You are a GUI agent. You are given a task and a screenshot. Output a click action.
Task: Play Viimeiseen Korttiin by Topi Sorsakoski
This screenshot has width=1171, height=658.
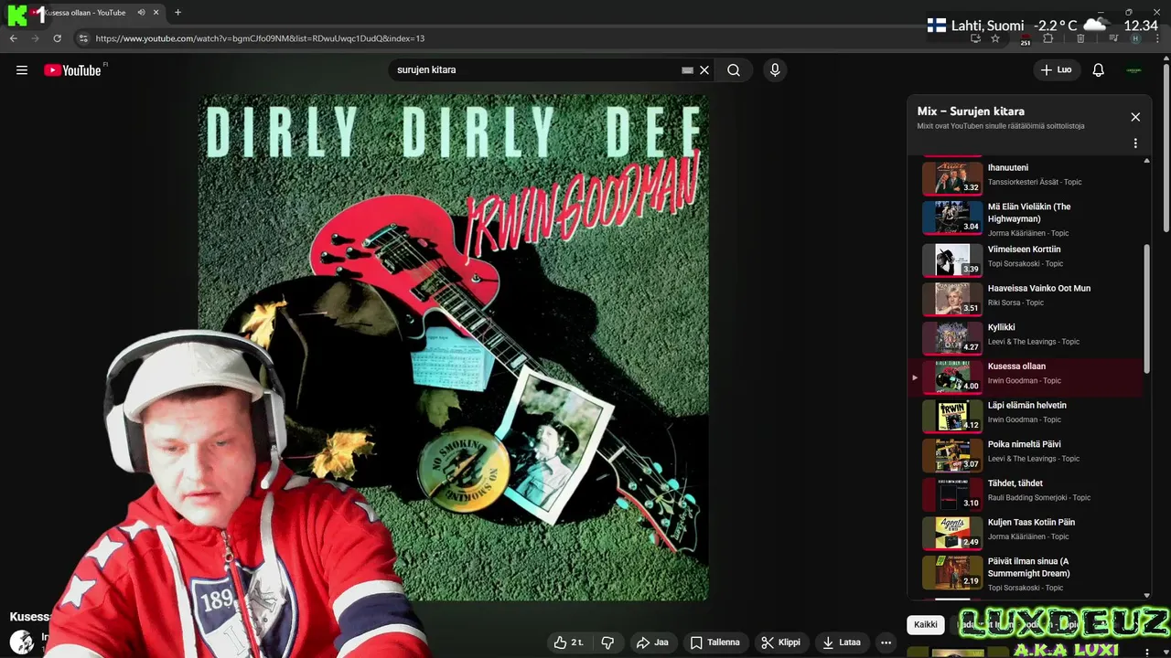tap(1025, 259)
